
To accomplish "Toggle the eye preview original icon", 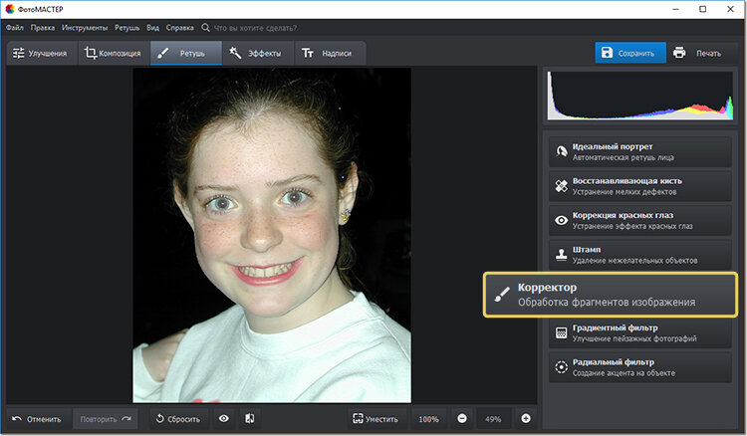I will (223, 419).
